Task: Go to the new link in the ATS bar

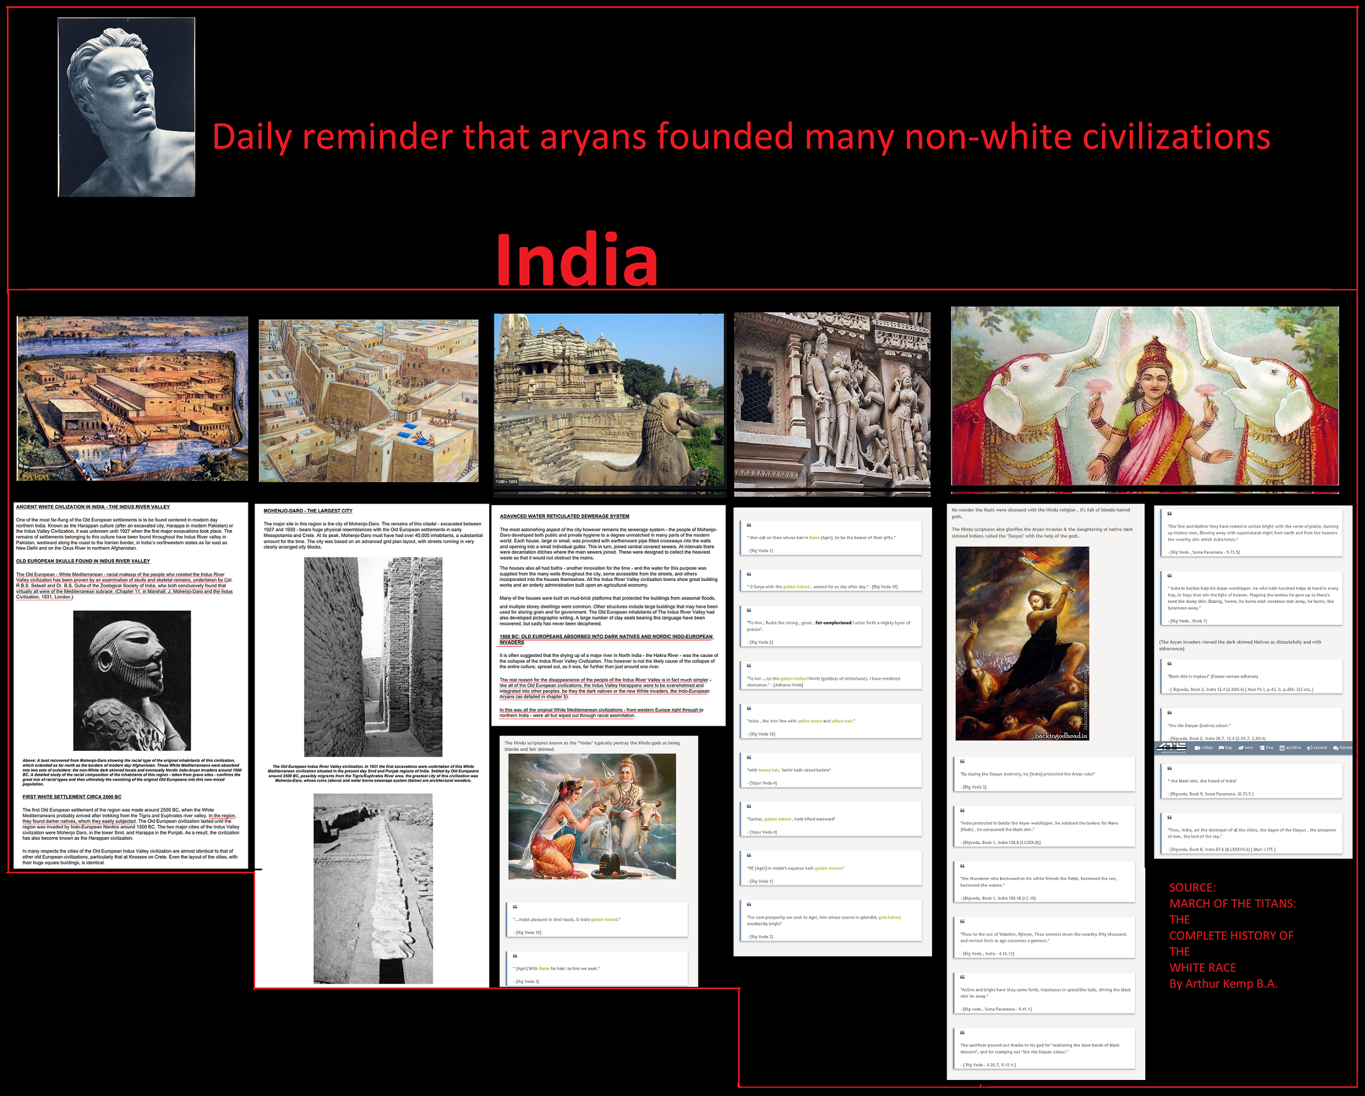Action: (x=1246, y=748)
